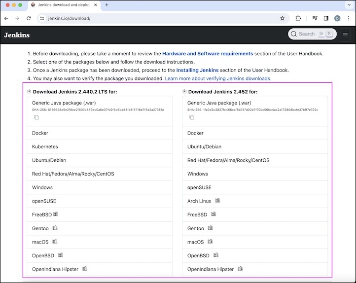Toggle the browser side panel
The height and width of the screenshot is (283, 356).
tap(326, 18)
